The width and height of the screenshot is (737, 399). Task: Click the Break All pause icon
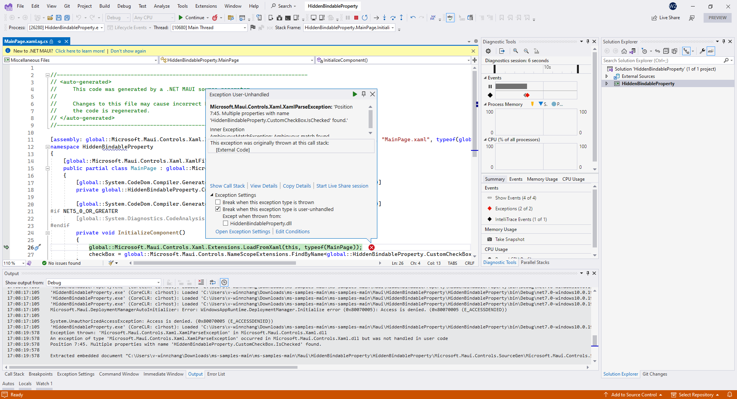347,18
